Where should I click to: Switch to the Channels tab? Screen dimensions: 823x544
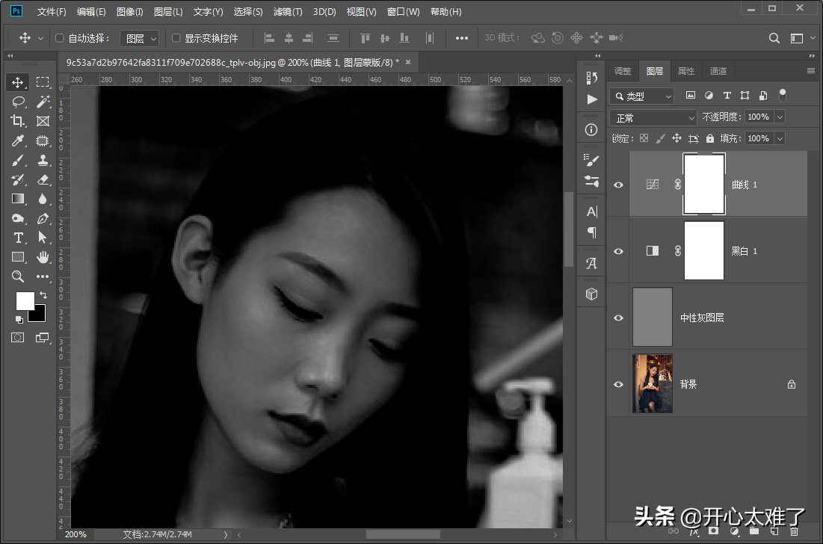coord(718,71)
